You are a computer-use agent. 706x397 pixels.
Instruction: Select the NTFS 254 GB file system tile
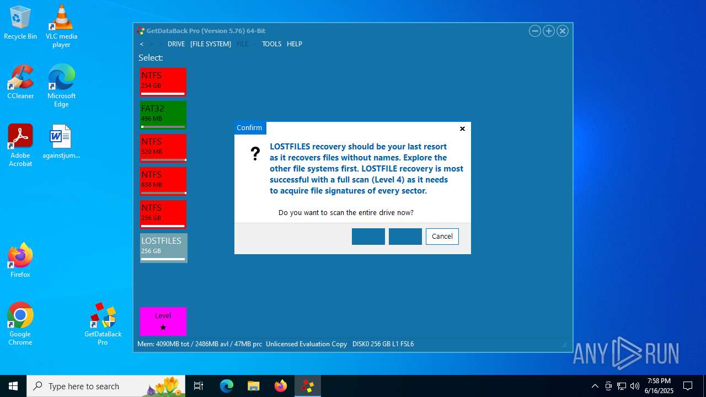pos(163,82)
